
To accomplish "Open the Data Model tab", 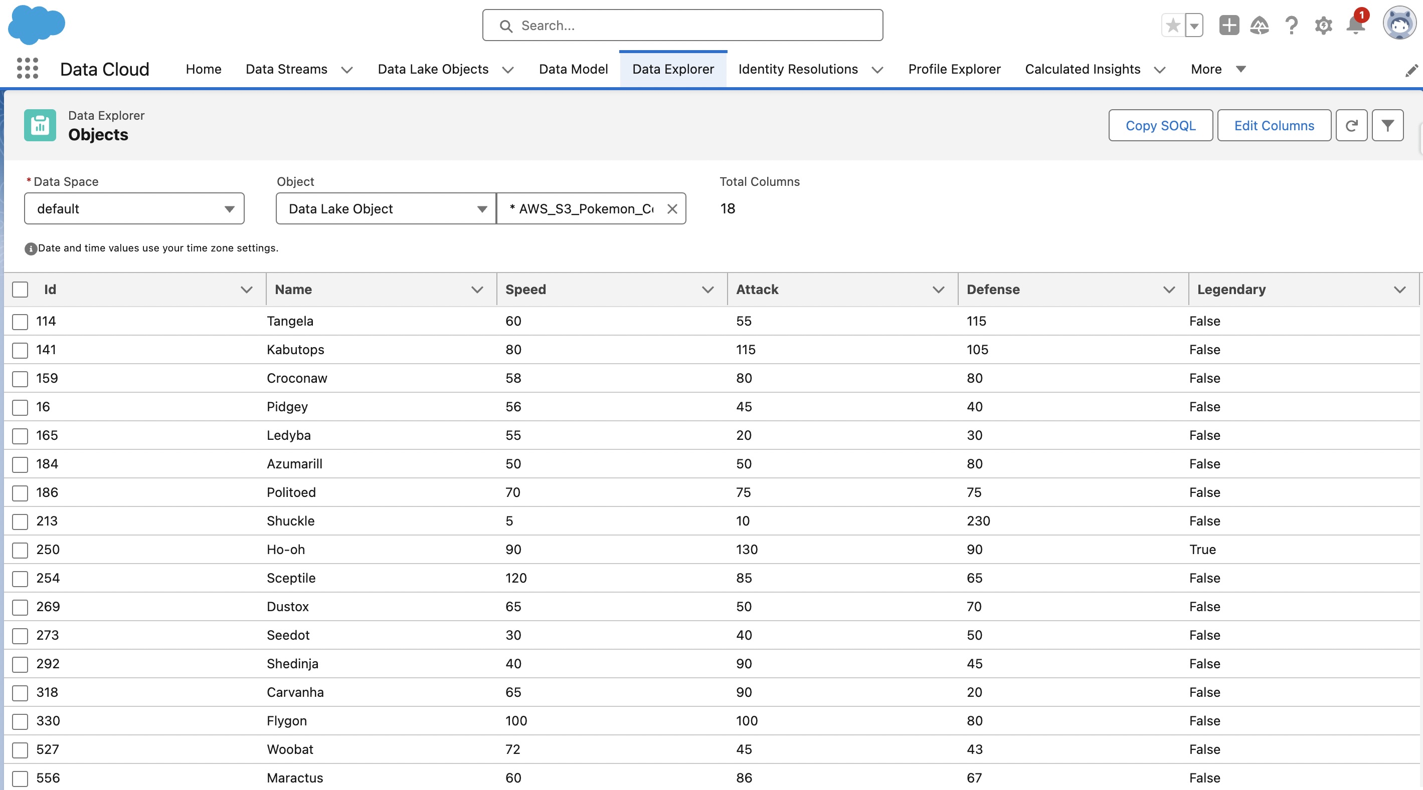I will point(573,69).
